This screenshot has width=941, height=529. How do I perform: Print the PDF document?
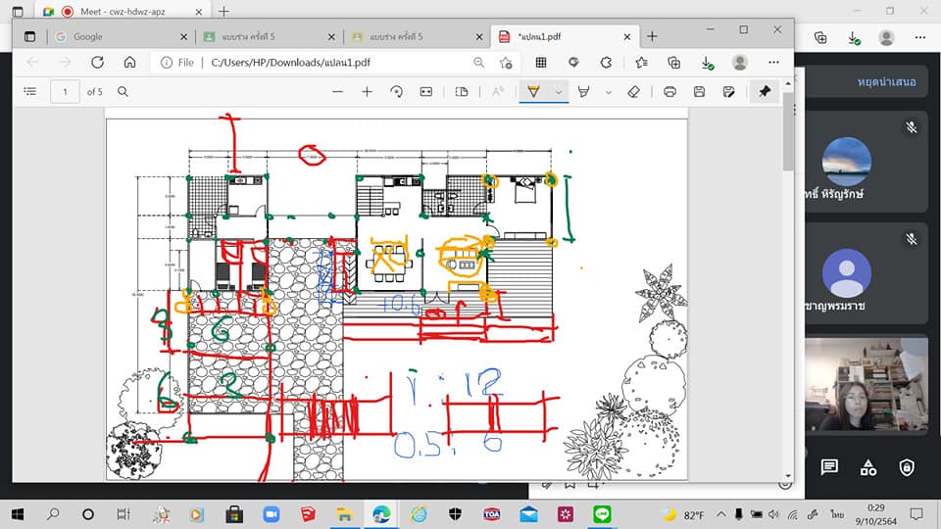tap(669, 91)
